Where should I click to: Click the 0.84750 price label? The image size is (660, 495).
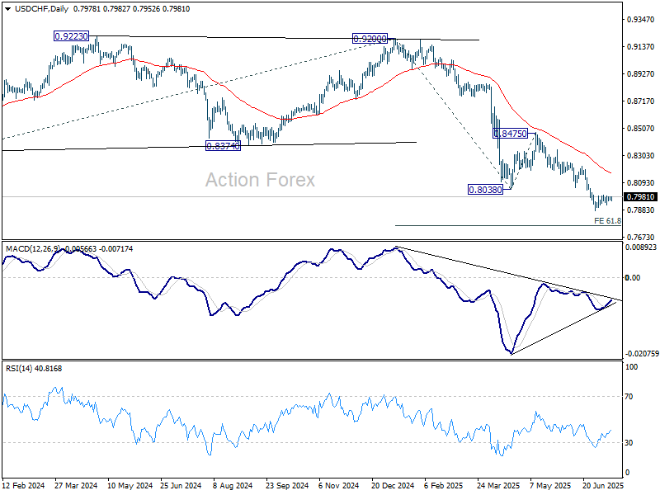[x=510, y=133]
